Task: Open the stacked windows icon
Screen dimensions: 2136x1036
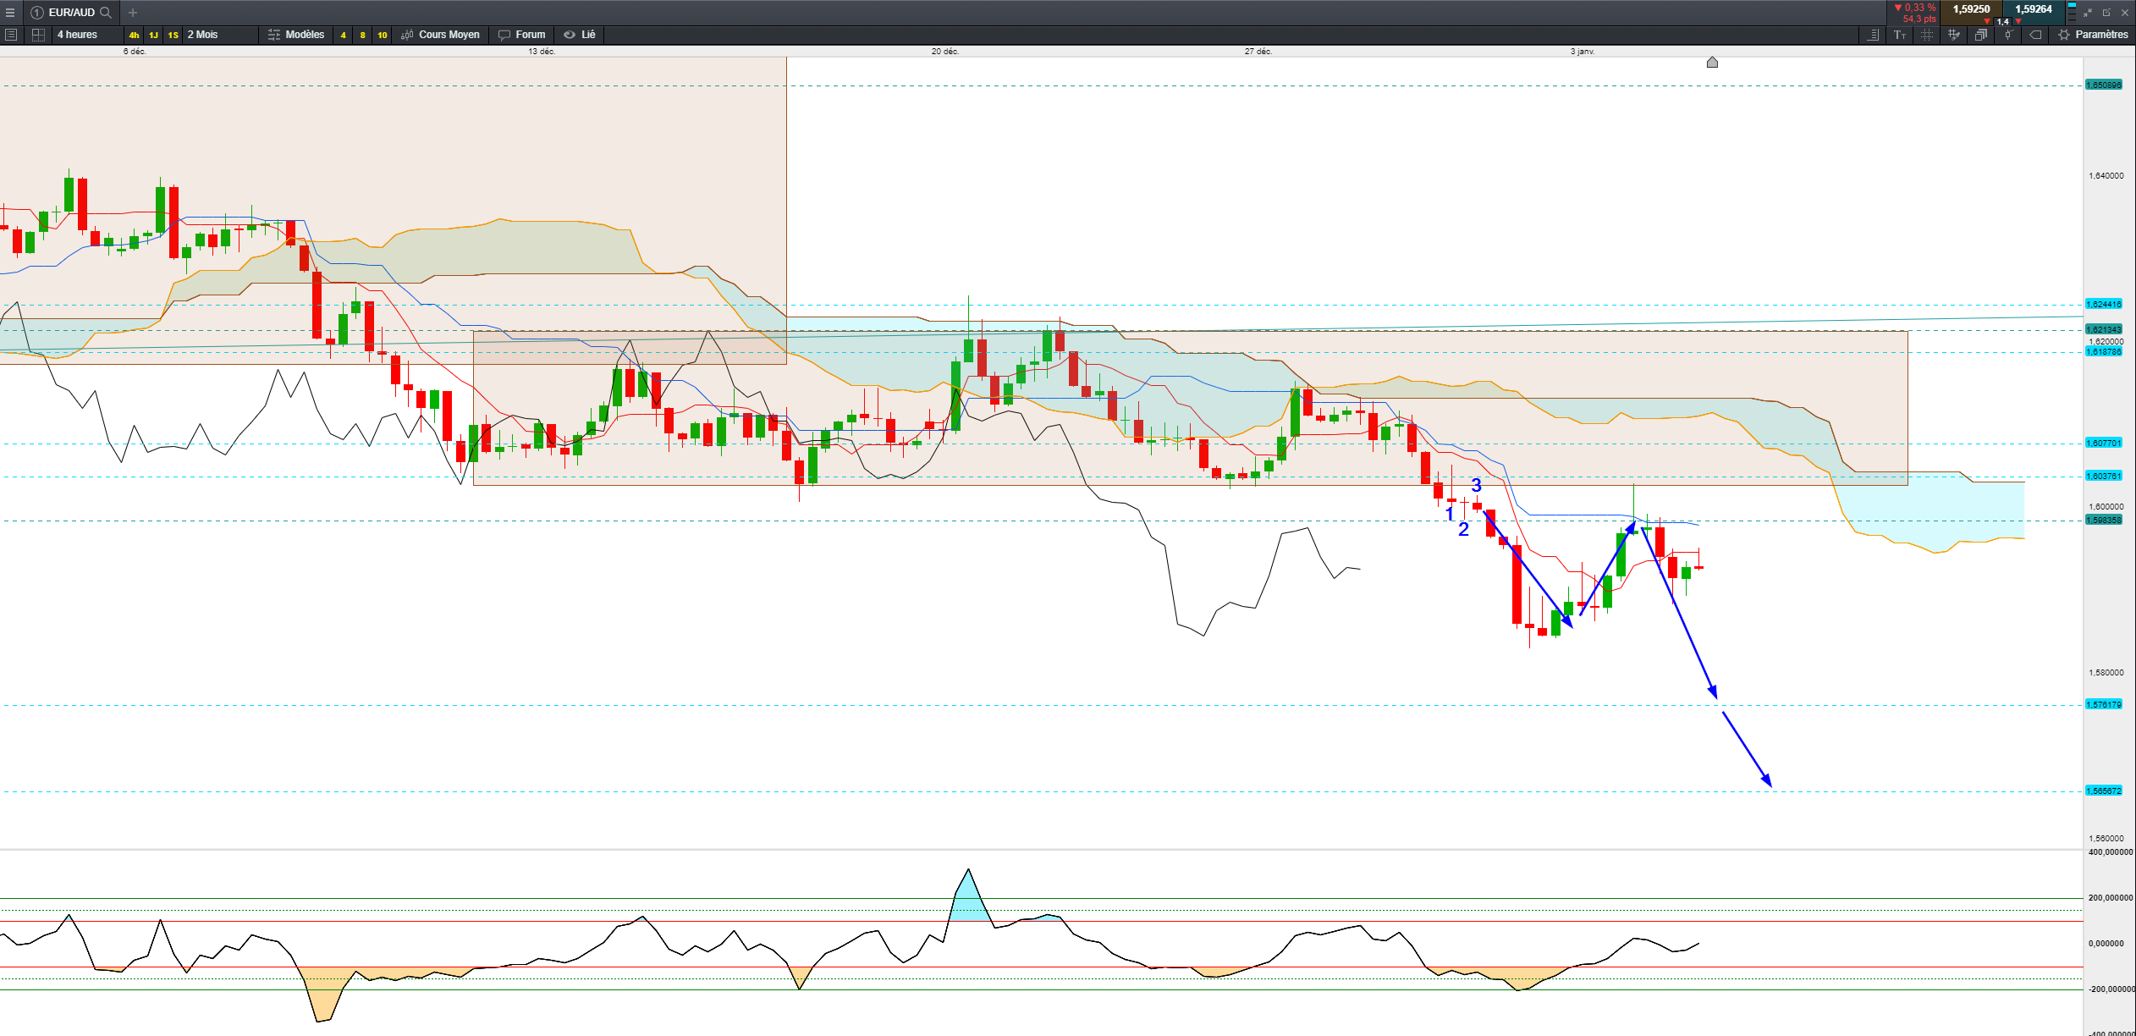Action: (1981, 35)
